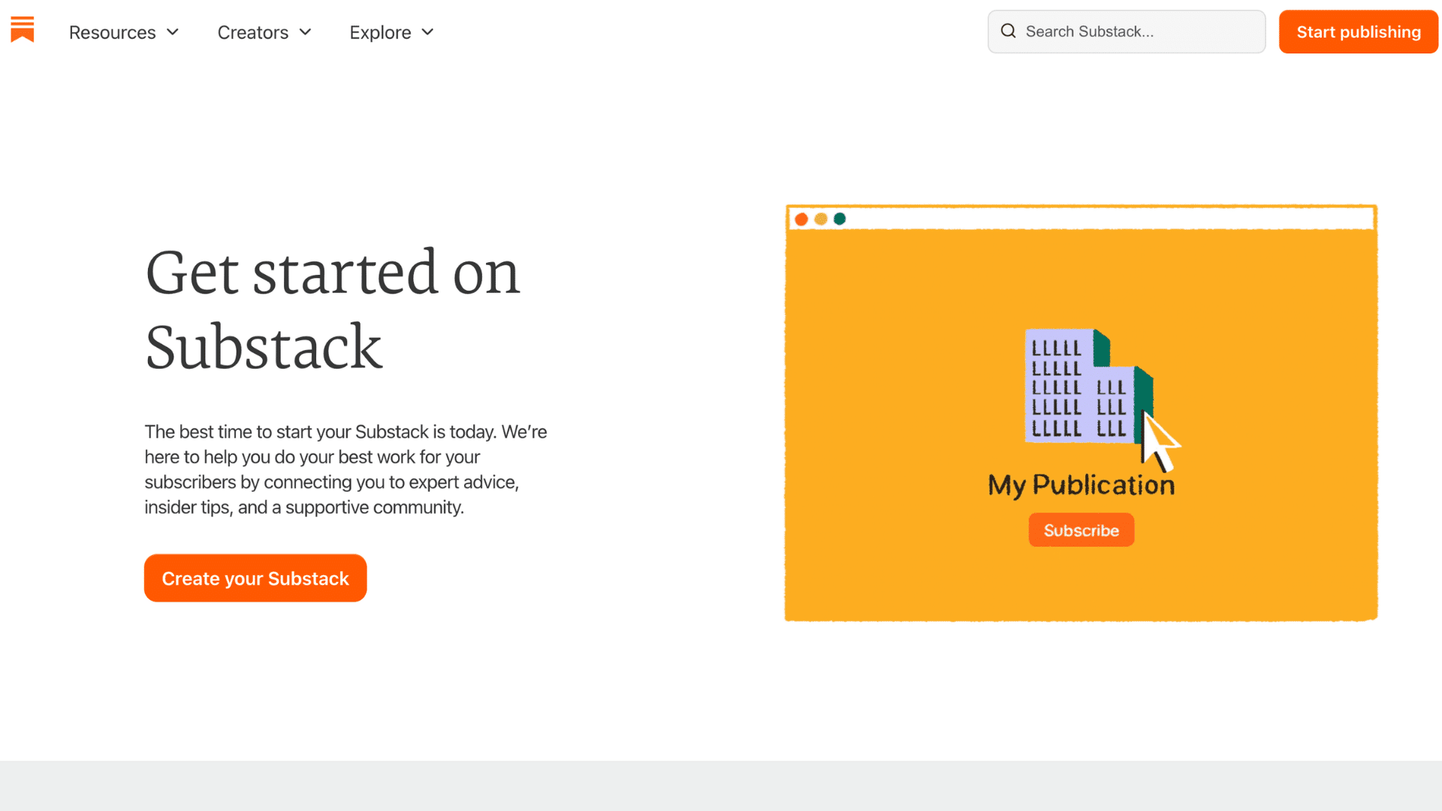The height and width of the screenshot is (811, 1442).
Task: Expand the Resources menu chevron
Action: coord(173,32)
